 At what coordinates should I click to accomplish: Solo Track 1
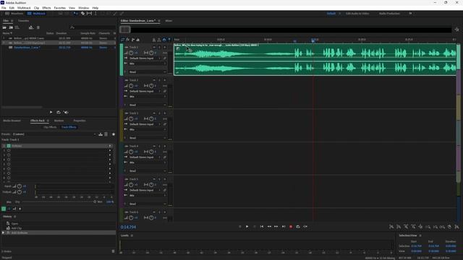[159, 47]
